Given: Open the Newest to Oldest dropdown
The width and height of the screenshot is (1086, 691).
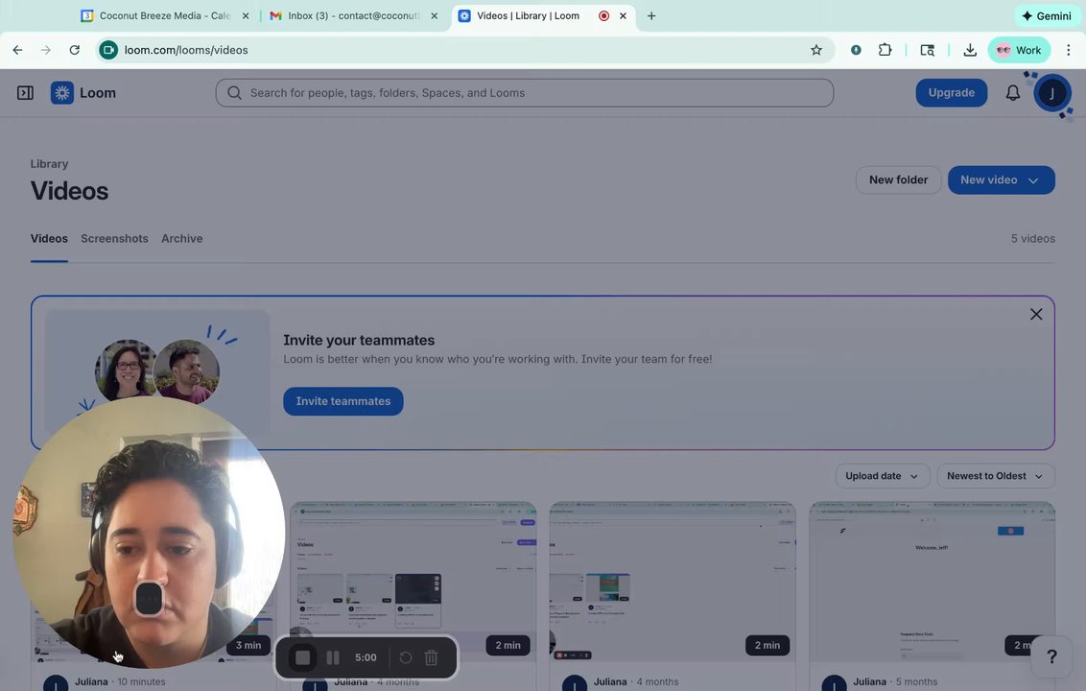Looking at the screenshot, I should [995, 476].
